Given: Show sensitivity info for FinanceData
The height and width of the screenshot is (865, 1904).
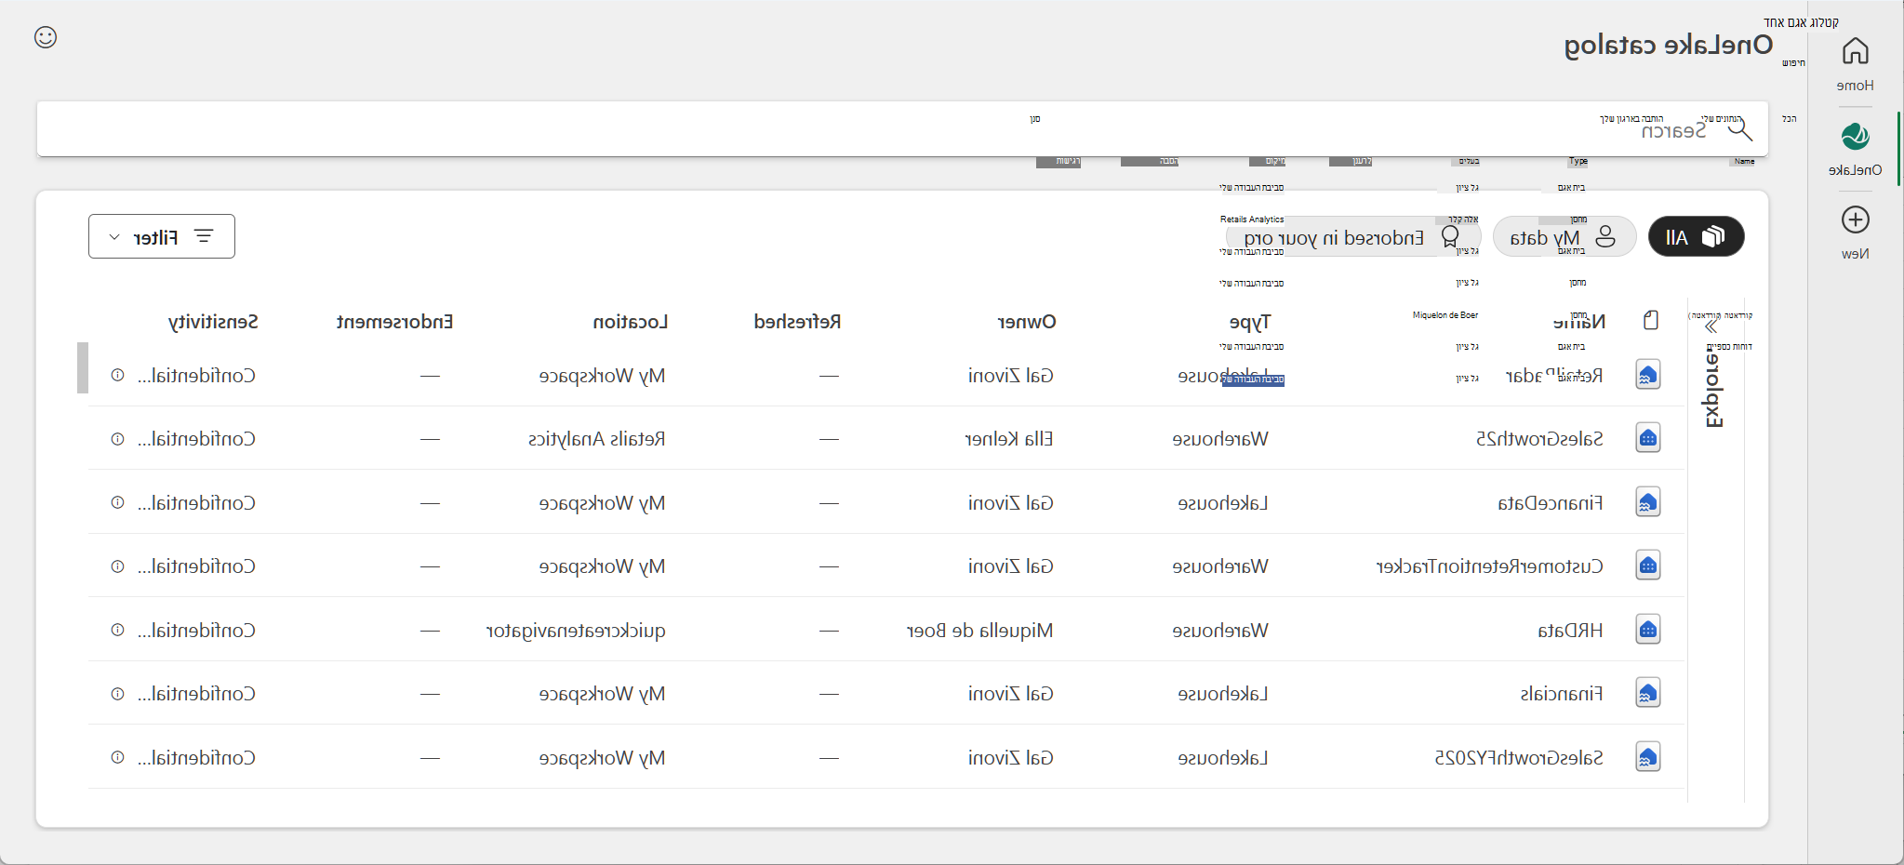Looking at the screenshot, I should [x=117, y=503].
